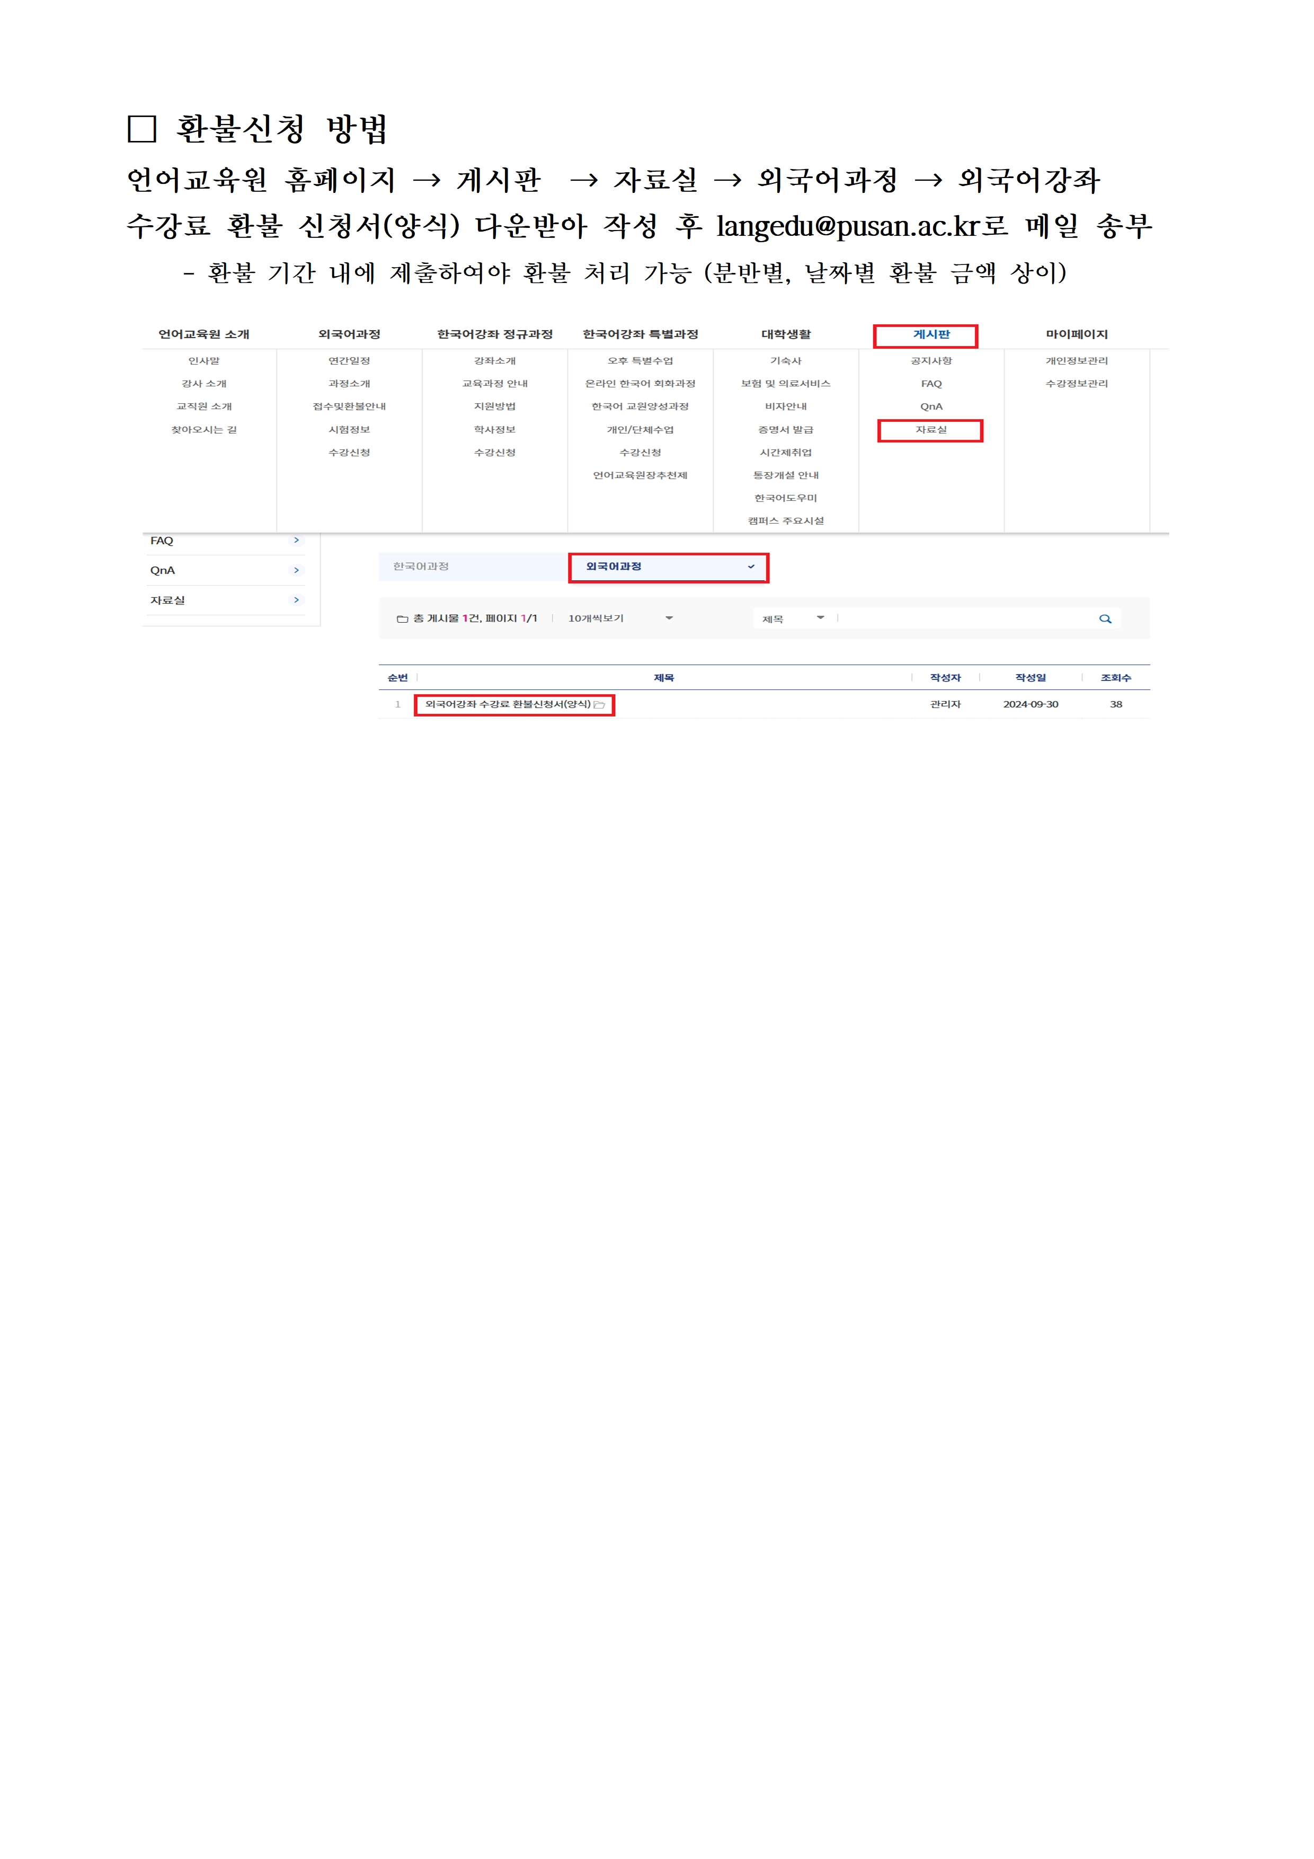Open the 마이페이지 top menu

(1076, 333)
